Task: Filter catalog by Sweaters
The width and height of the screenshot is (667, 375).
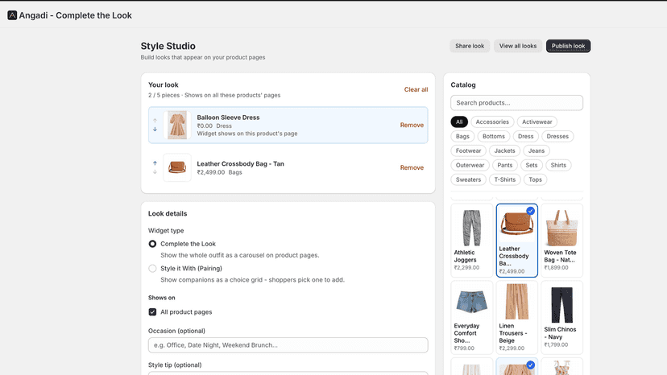Action: click(468, 179)
